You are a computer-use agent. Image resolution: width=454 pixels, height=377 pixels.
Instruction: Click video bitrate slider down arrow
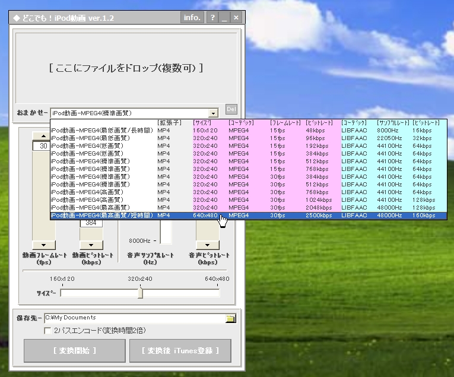91,245
